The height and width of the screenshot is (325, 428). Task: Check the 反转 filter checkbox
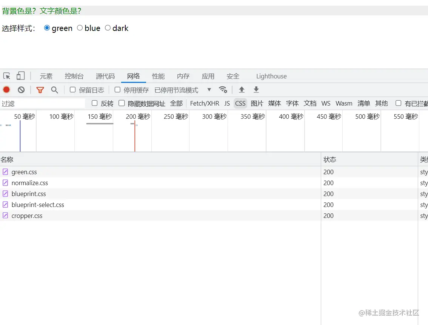click(x=94, y=103)
